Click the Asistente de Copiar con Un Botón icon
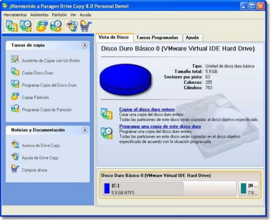The image size is (271, 221). (15, 59)
